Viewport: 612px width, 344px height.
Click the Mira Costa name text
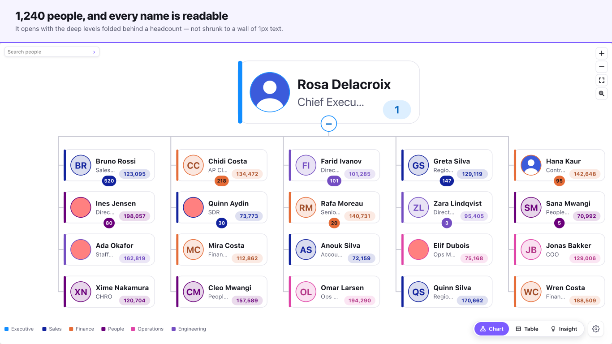pos(226,245)
